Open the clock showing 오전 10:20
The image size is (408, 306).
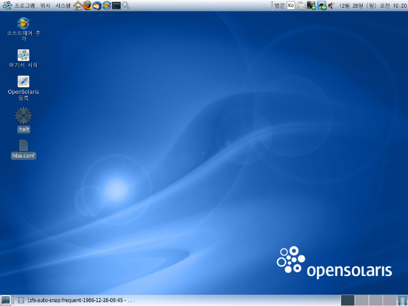pos(372,6)
